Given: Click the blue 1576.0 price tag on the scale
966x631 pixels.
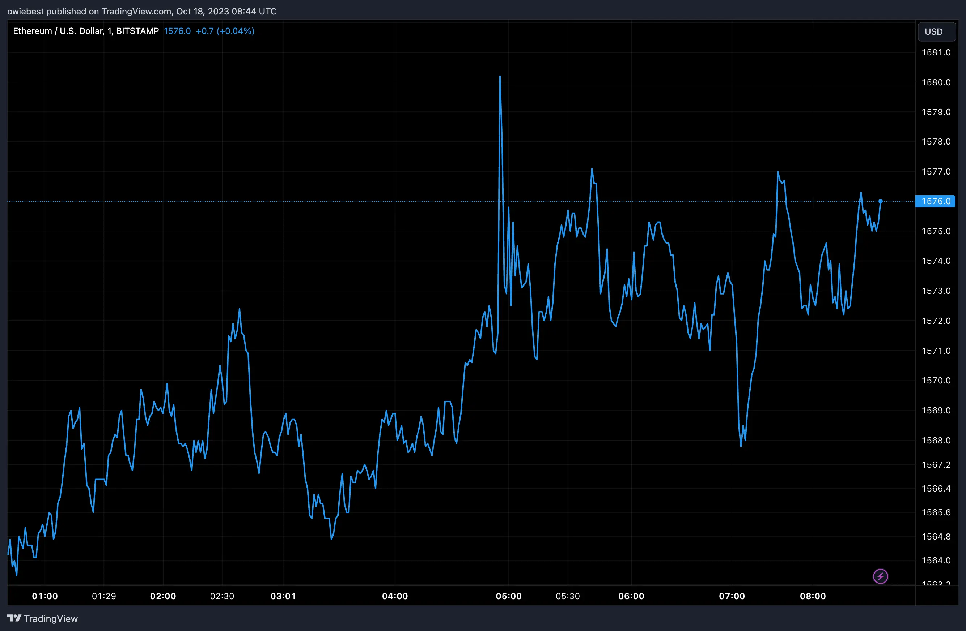Looking at the screenshot, I should pos(935,201).
